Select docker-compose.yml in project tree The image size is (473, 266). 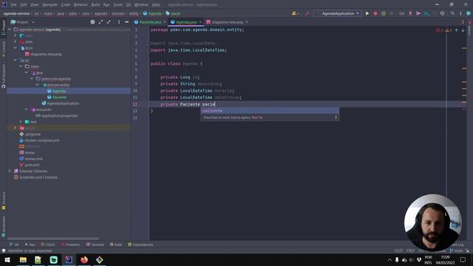pos(42,140)
